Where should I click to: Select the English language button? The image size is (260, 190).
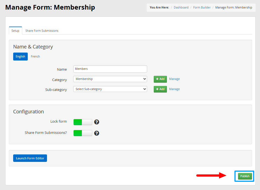tap(20, 57)
